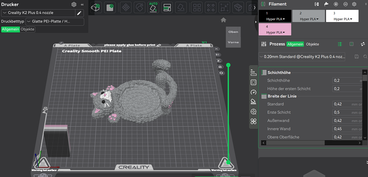Viewport: 368px width, 177px height.
Task: Toggle the plate lock icon
Action: pyautogui.click(x=220, y=67)
